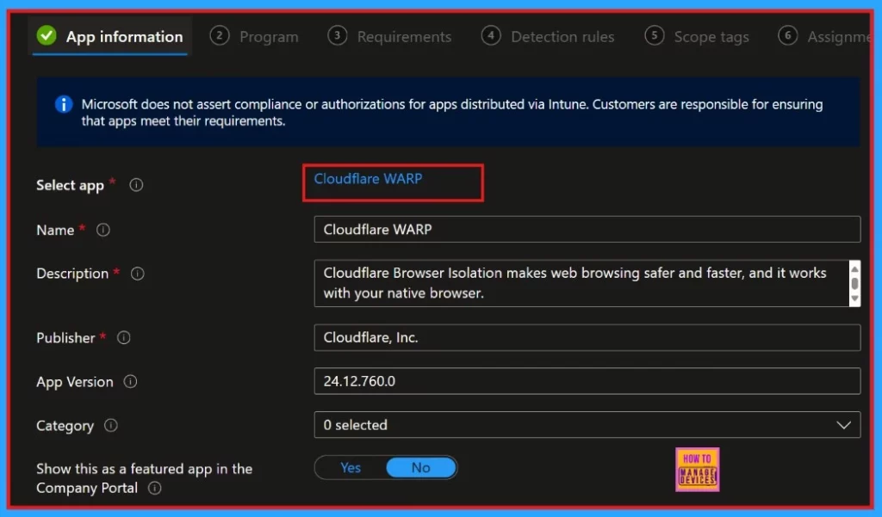Click the App Version input field
The image size is (882, 517).
pos(587,381)
